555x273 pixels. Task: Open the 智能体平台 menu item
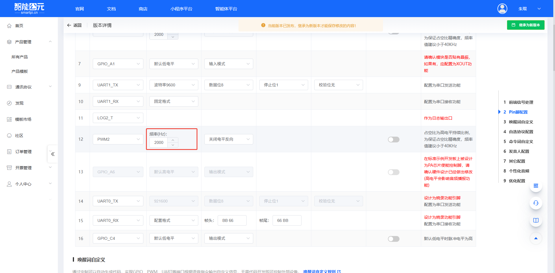pos(226,9)
